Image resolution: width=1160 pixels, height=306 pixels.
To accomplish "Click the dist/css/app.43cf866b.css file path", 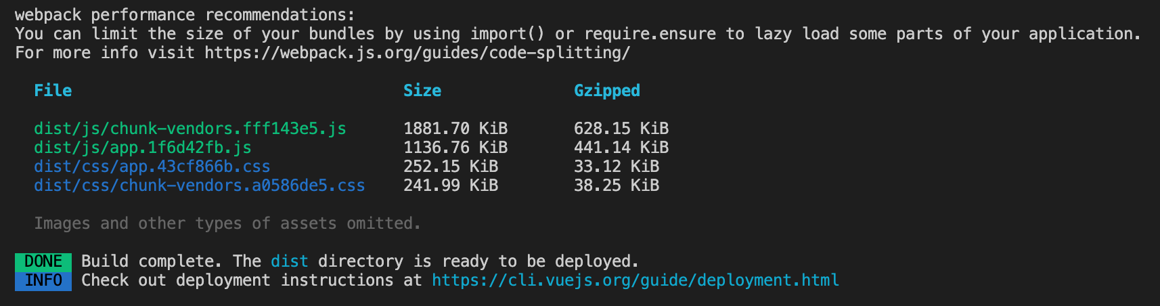I will (152, 167).
